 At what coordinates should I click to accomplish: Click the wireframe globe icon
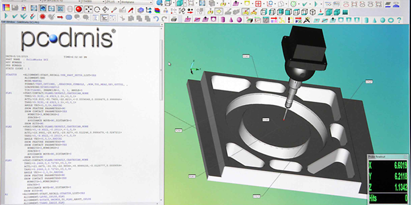point(70,9)
